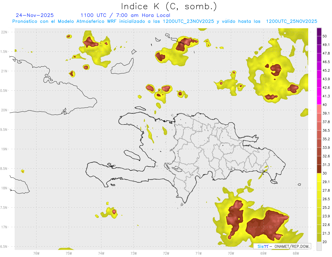
Task: Select the '75W' longitude axis label
Action: (x=69, y=253)
